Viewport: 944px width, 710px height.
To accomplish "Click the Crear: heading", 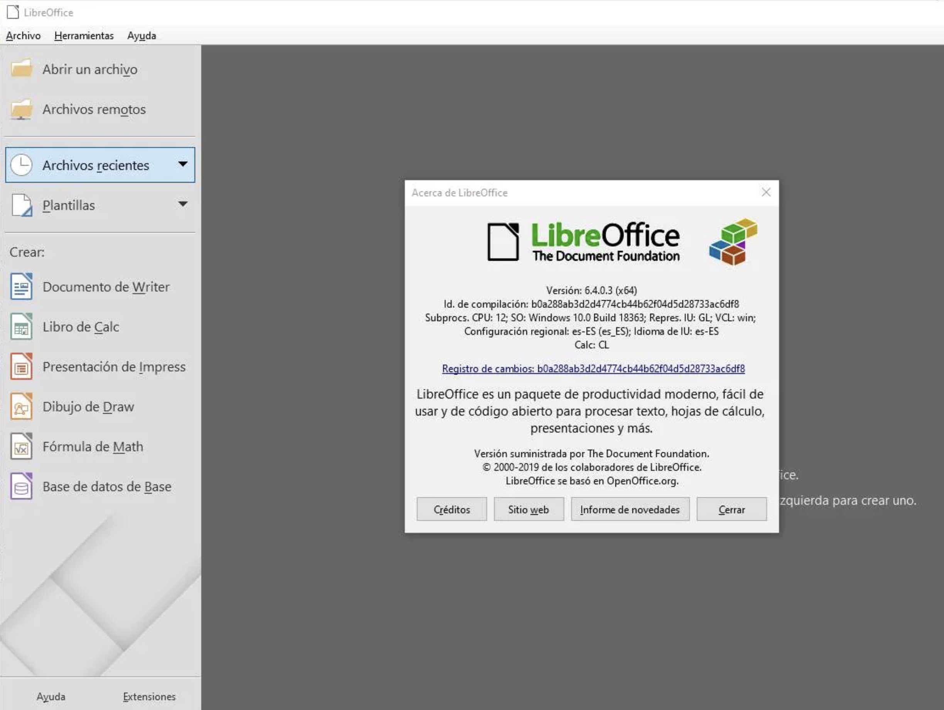I will click(x=27, y=252).
